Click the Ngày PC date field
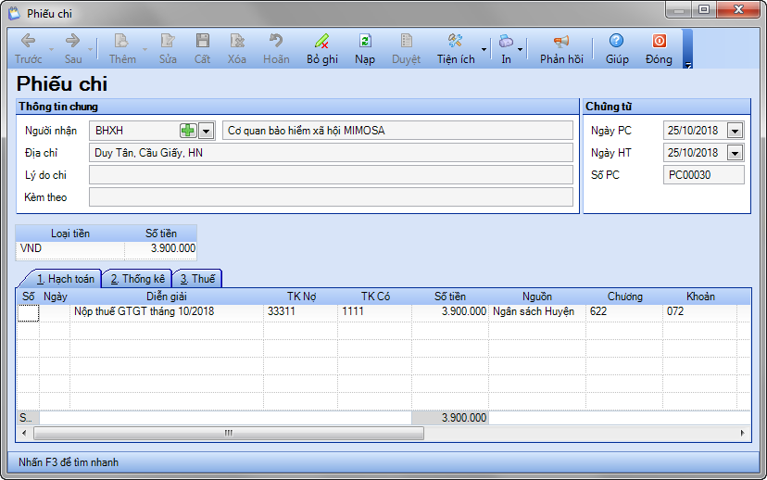The image size is (767, 480). pyautogui.click(x=695, y=131)
